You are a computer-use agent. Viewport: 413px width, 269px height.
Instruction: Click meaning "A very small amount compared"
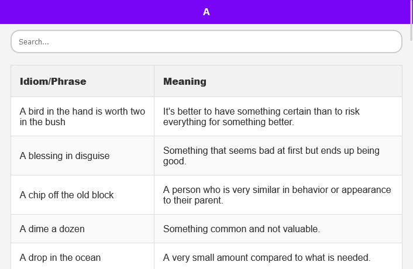tap(267, 257)
